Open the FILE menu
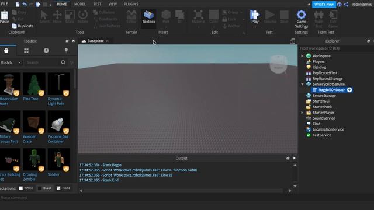 tap(4, 4)
